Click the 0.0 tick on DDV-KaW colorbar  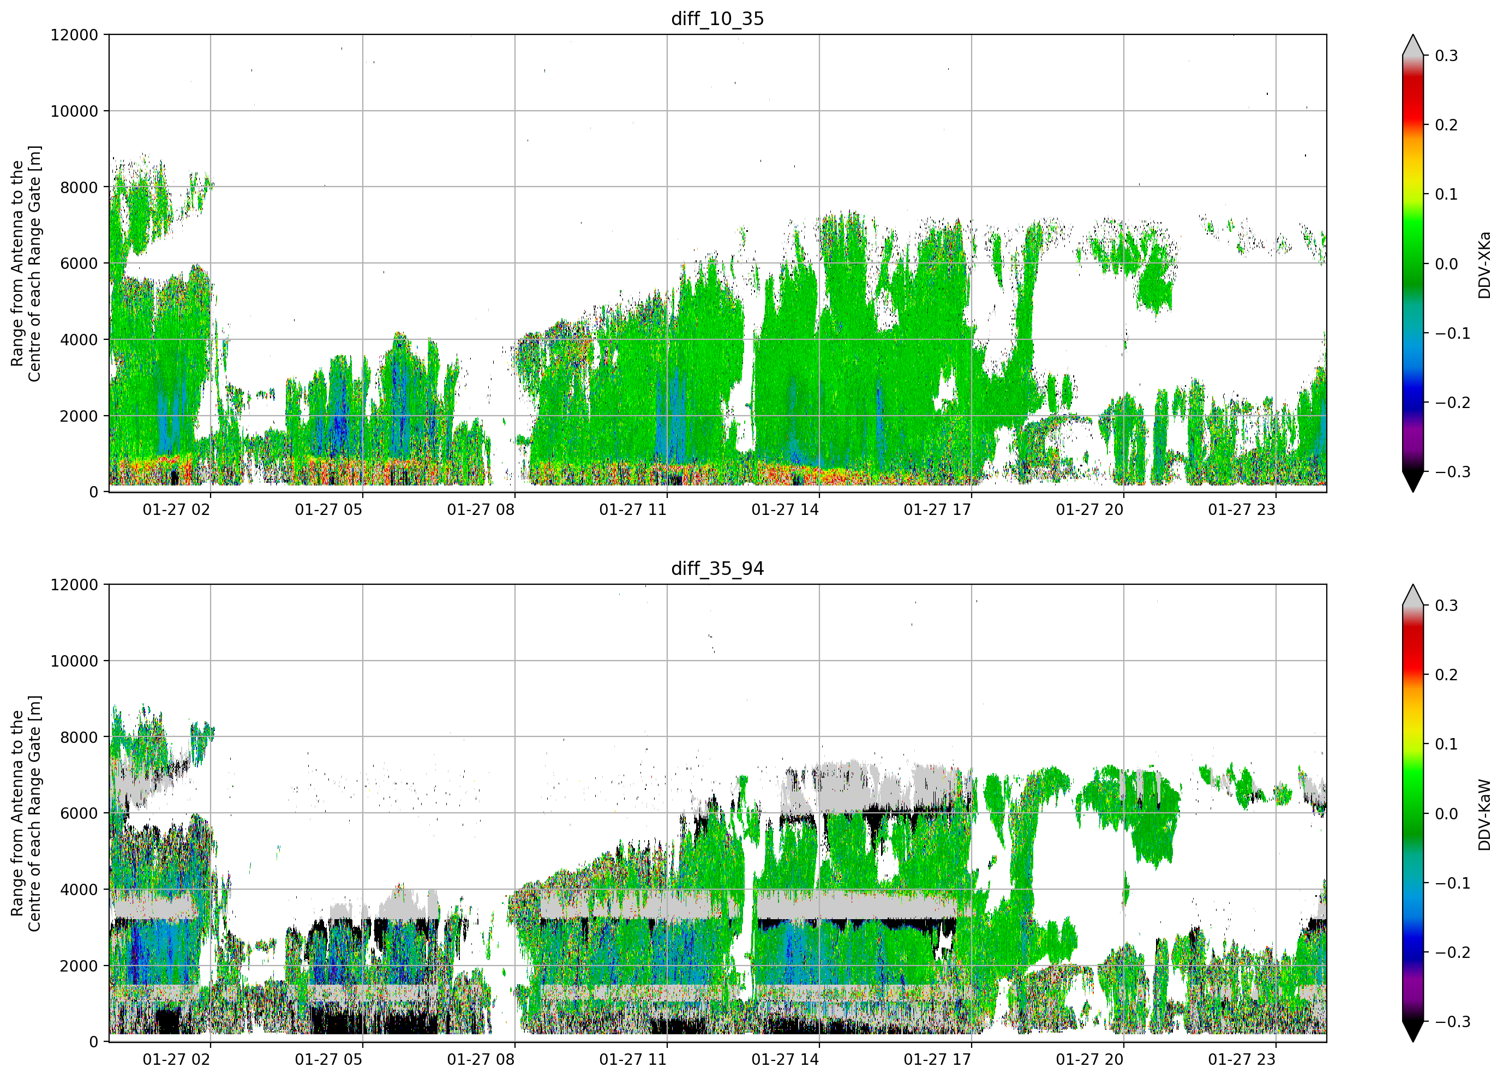point(1446,814)
